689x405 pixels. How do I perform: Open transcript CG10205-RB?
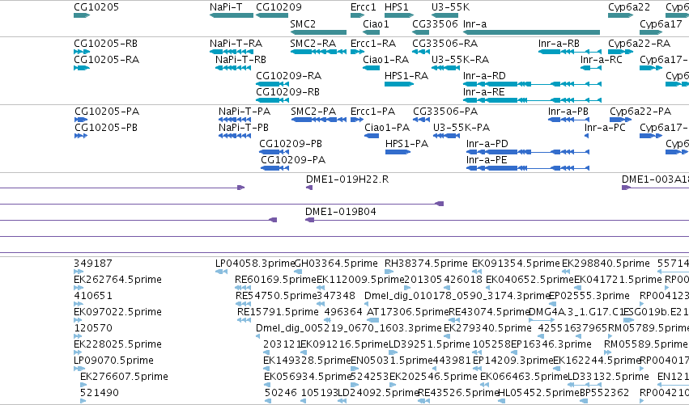[x=105, y=44]
